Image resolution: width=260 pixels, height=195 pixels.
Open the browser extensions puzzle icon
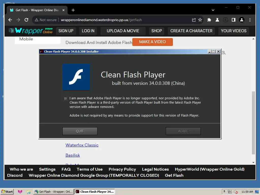209,20
